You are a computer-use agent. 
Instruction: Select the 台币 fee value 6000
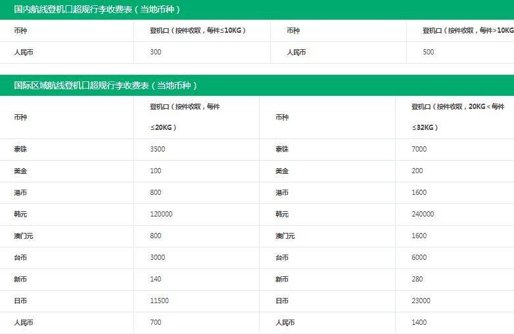tap(419, 257)
